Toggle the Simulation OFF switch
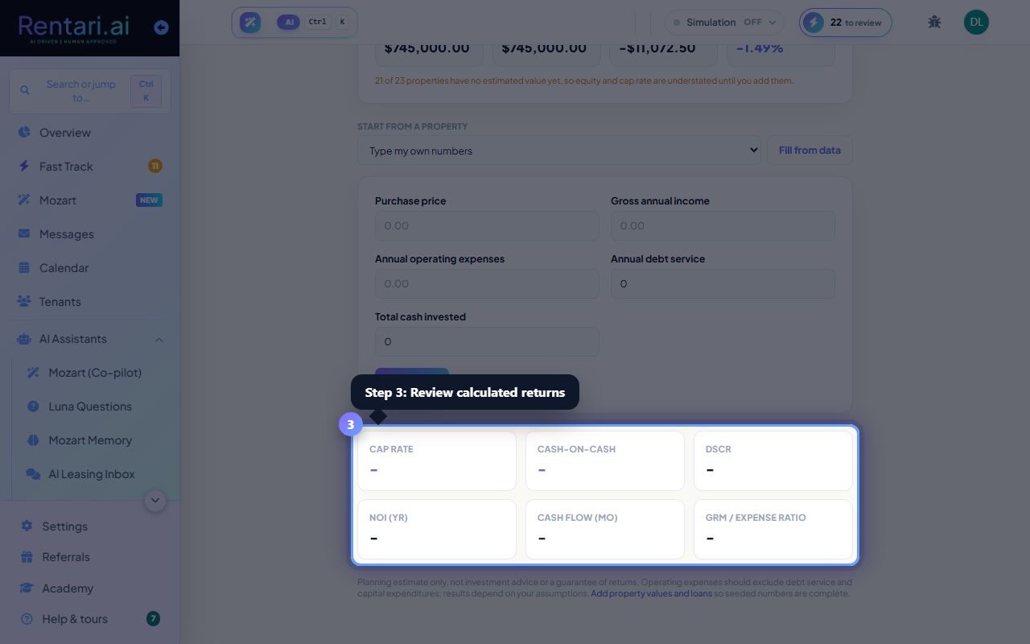This screenshot has height=644, width=1030. point(724,23)
